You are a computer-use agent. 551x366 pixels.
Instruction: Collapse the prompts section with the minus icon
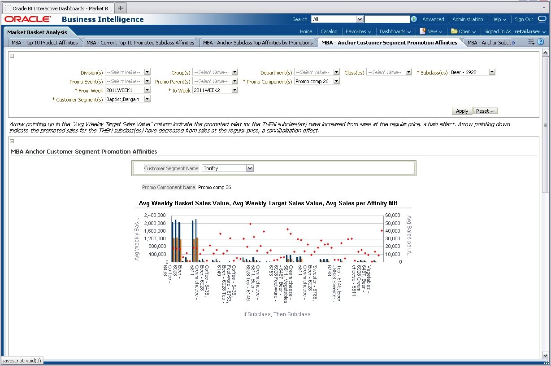[x=11, y=55]
